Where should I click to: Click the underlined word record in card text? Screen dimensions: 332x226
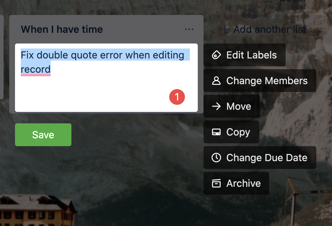[36, 70]
